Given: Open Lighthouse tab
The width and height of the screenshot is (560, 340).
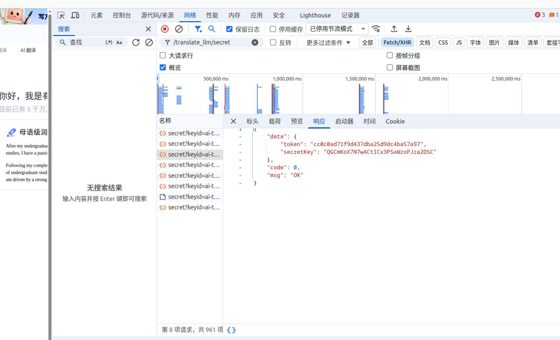Looking at the screenshot, I should [x=315, y=15].
